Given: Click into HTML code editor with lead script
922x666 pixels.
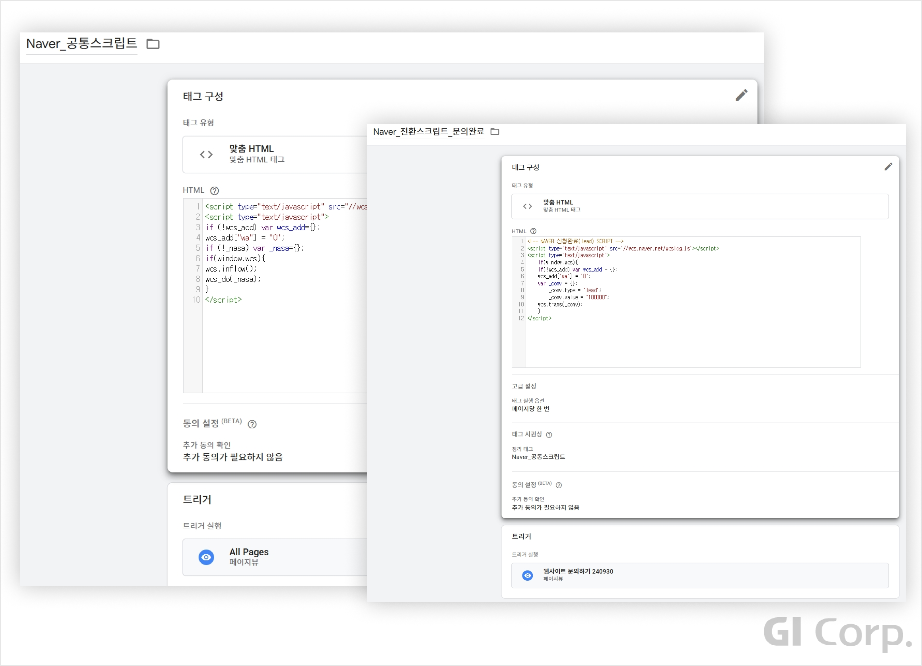Looking at the screenshot, I should tap(686, 302).
